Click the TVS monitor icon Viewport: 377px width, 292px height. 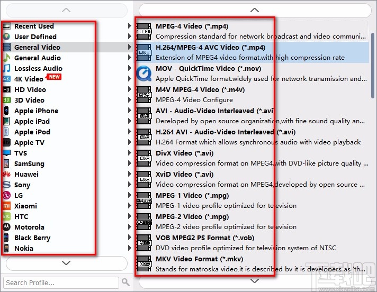click(6, 153)
